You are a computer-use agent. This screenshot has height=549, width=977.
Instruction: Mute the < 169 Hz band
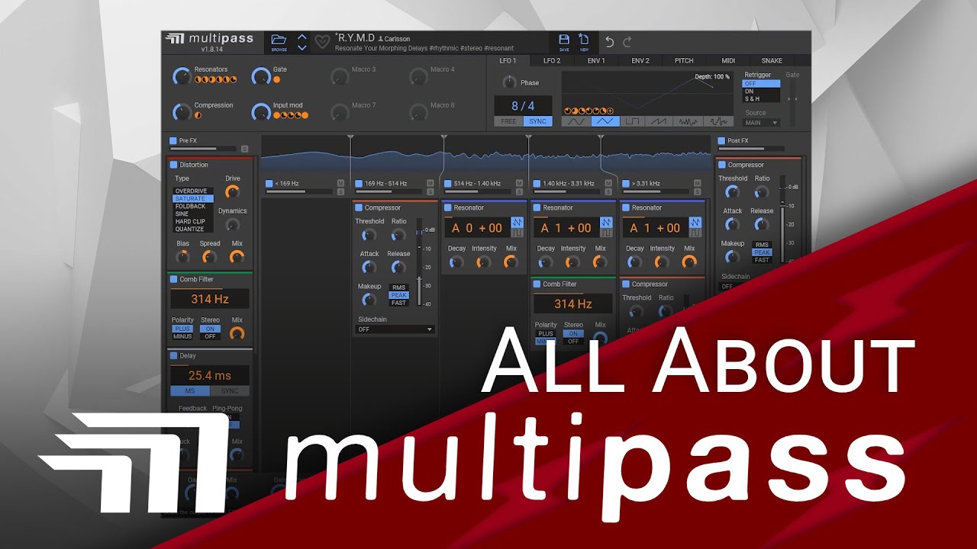click(x=340, y=183)
